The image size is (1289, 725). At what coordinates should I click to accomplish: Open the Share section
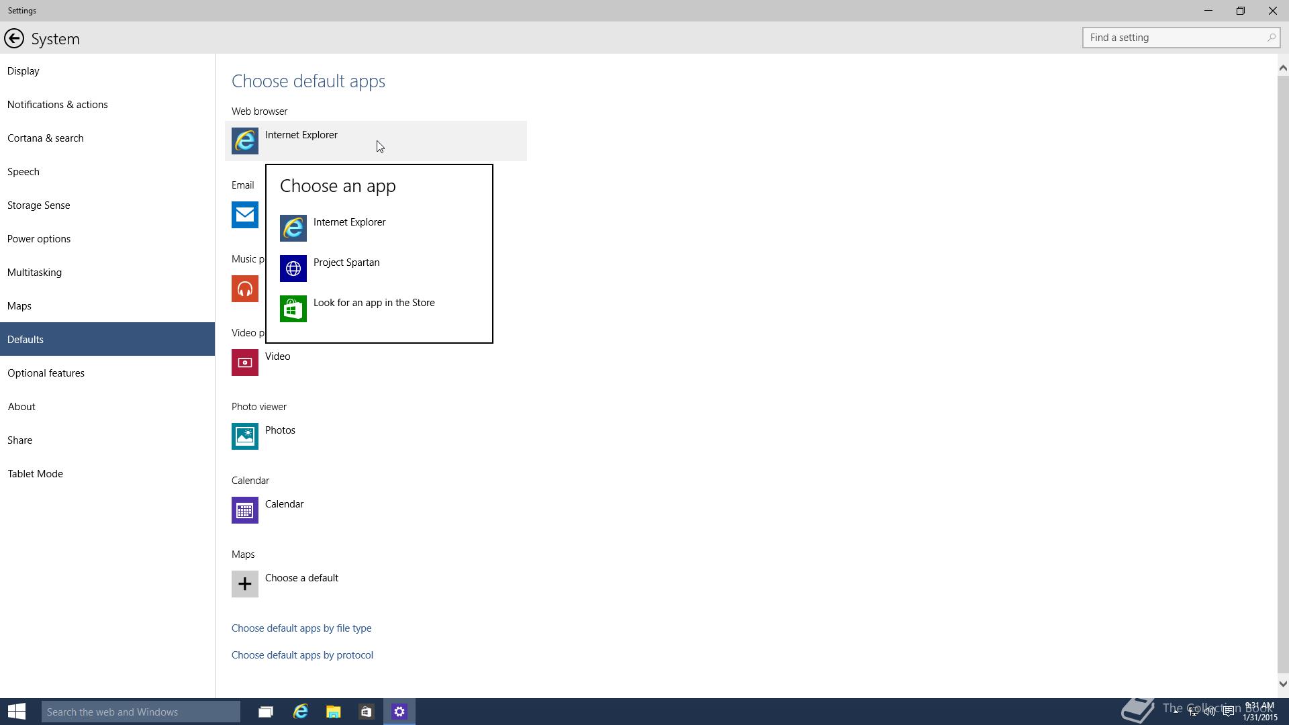(x=107, y=440)
